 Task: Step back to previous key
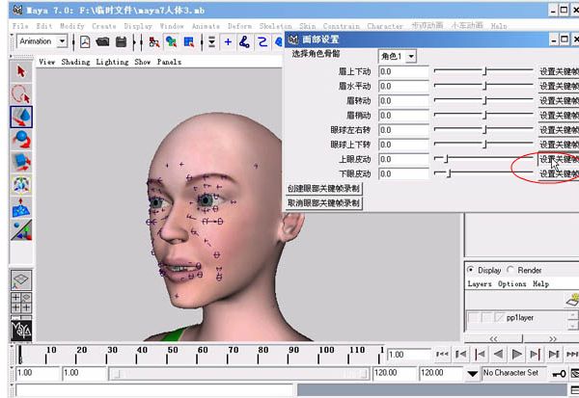pos(480,354)
